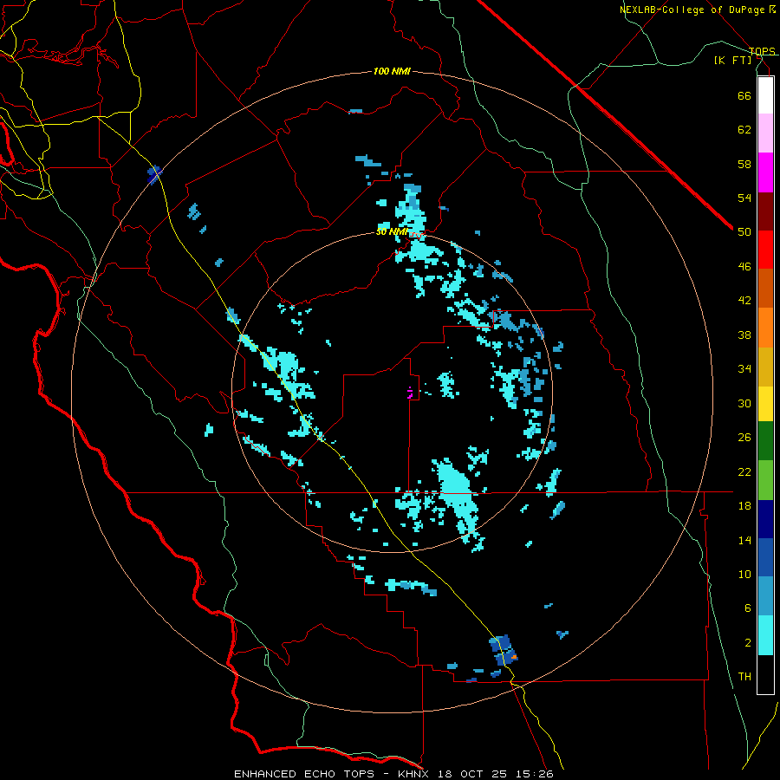Click the 'TOPS' legend title
This screenshot has width=780, height=780.
click(x=762, y=51)
